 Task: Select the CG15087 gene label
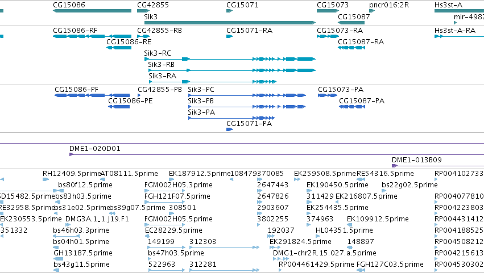(x=354, y=16)
